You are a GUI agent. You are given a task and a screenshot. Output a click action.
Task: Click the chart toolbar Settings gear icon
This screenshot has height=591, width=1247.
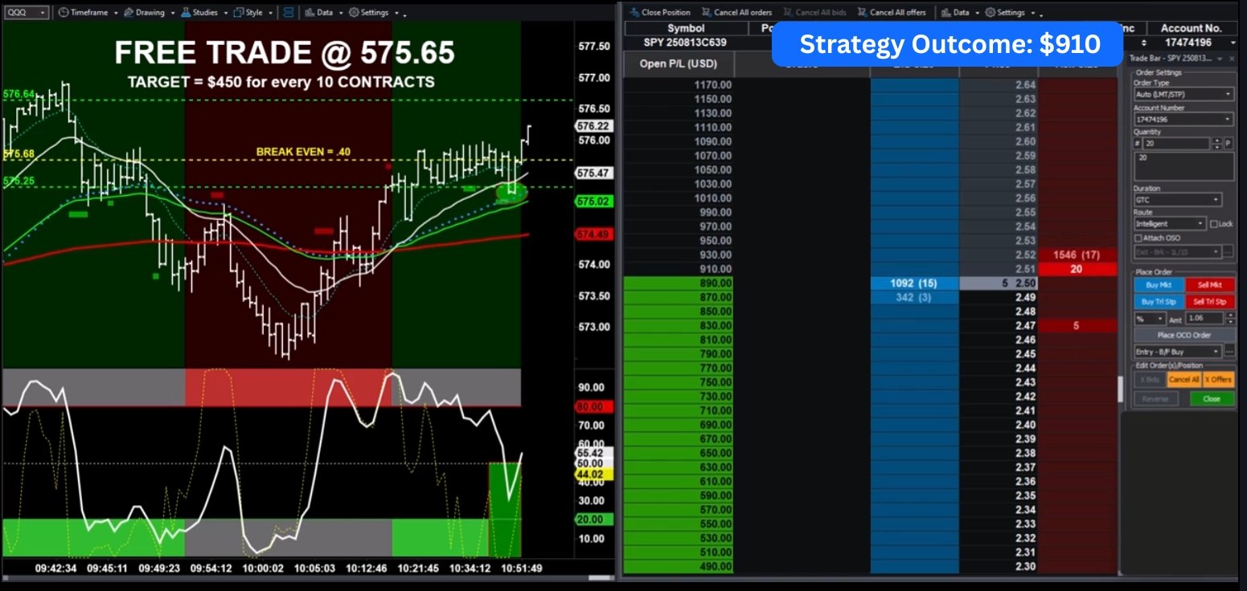[355, 13]
